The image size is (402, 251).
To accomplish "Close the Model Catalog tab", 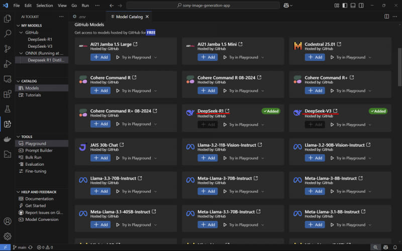I will click(x=147, y=17).
